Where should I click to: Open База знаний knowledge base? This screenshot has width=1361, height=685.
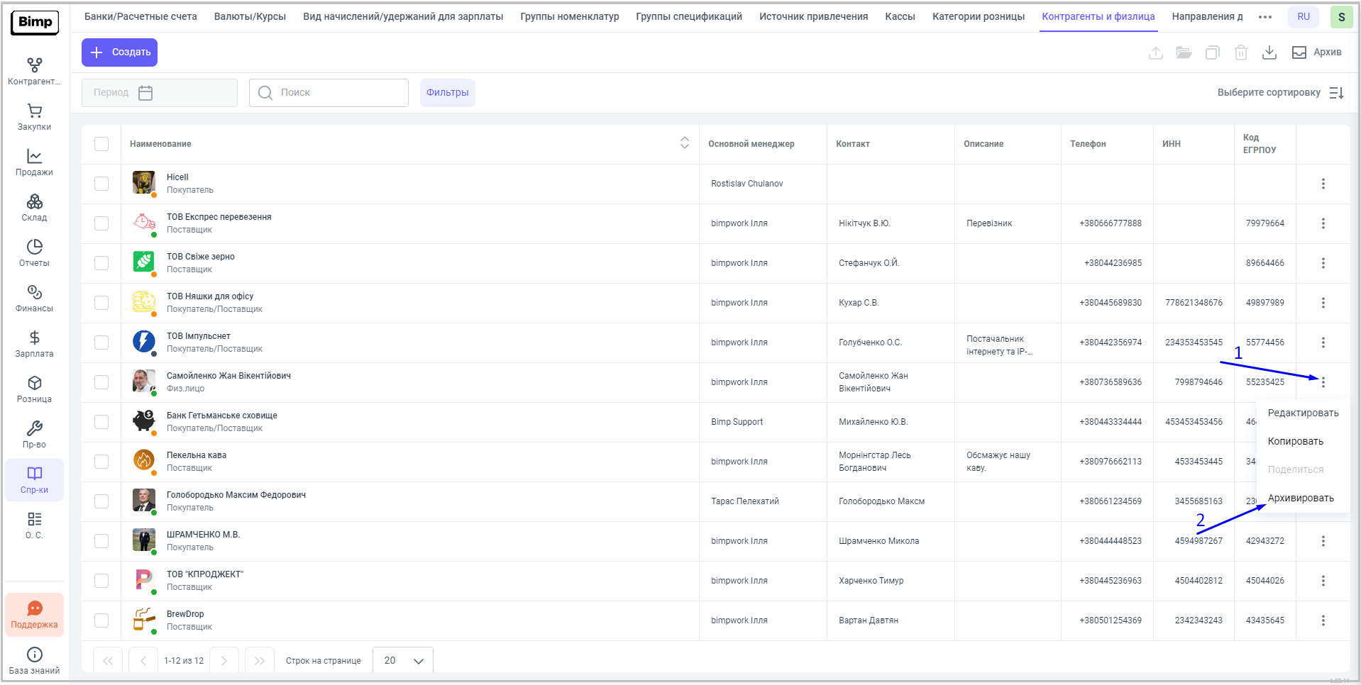34,660
